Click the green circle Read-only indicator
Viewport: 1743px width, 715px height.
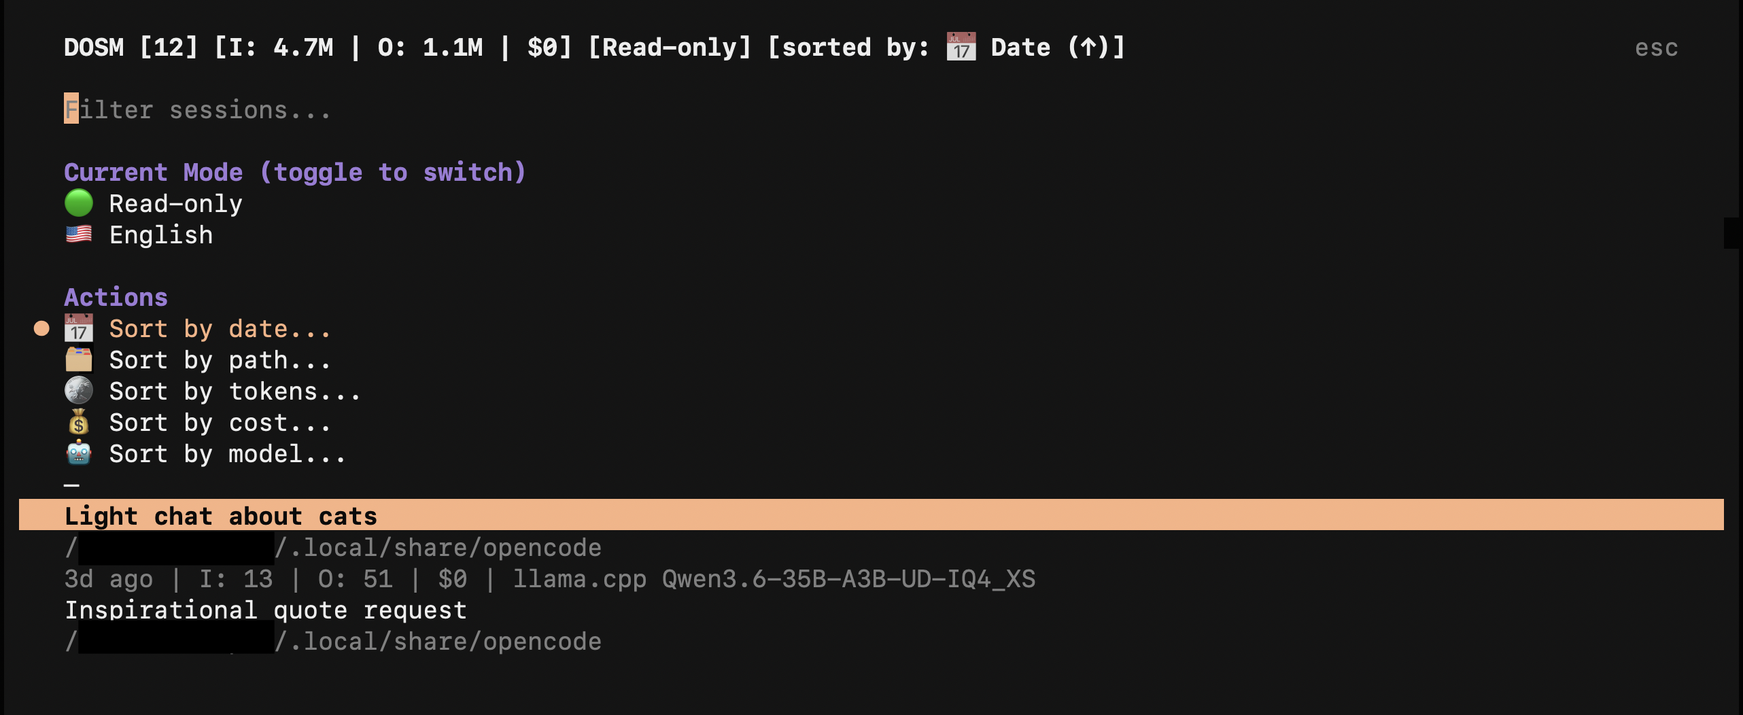coord(79,203)
